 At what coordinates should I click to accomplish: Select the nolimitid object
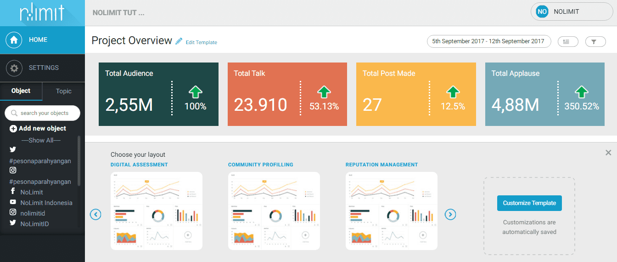[x=33, y=213]
